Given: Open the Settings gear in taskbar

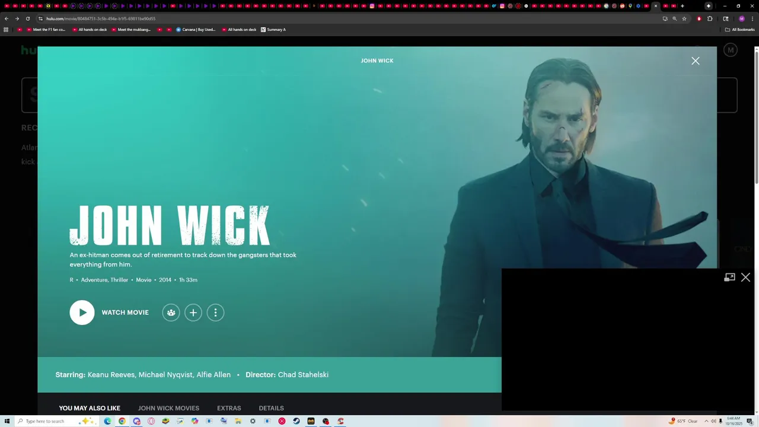Looking at the screenshot, I should (253, 421).
